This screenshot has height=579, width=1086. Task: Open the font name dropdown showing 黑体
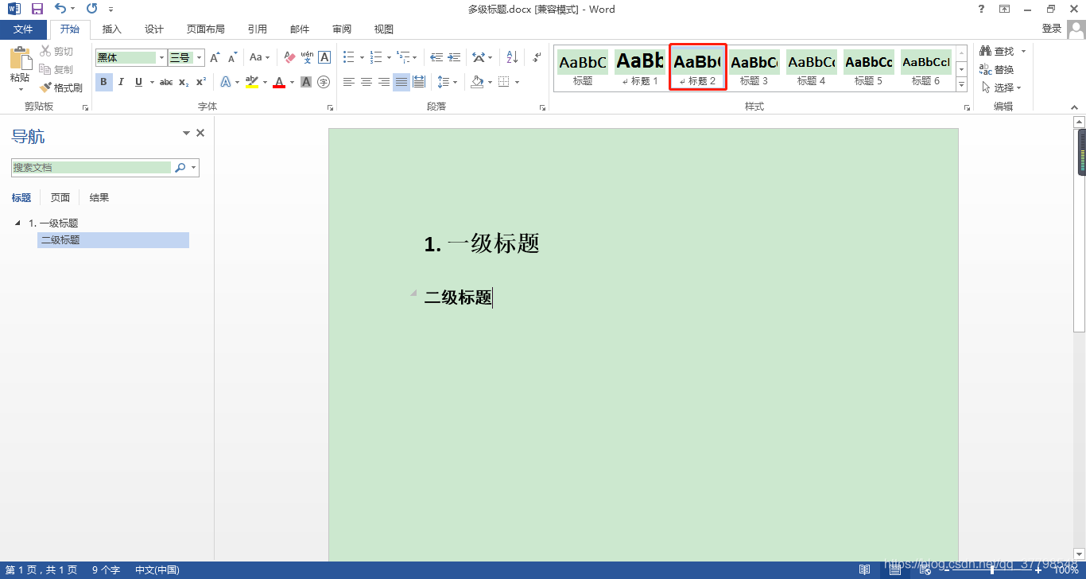pos(162,57)
